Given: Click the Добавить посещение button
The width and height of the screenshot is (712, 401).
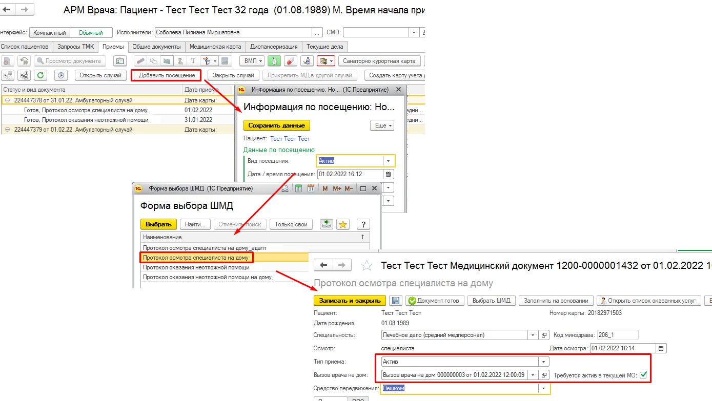Looking at the screenshot, I should click(167, 75).
